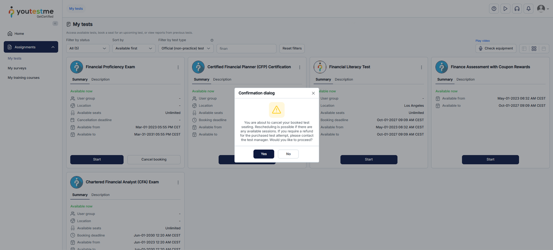This screenshot has width=553, height=250.
Task: Click the info icon beside Filter by test type
Action: point(212,40)
